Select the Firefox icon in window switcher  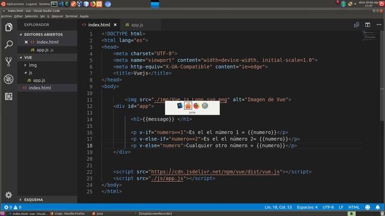196,106
